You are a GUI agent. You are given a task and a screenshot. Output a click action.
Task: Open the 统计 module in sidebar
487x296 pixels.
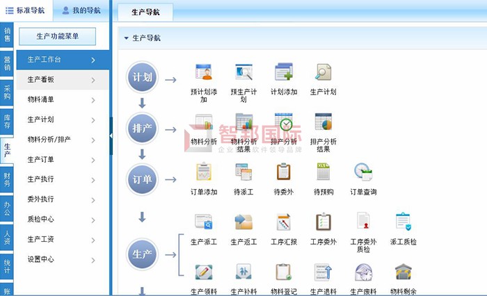(x=7, y=266)
